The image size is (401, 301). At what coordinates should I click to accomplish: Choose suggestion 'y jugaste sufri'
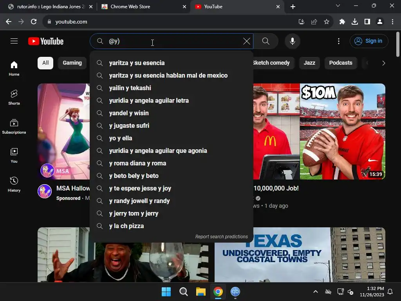point(172,126)
